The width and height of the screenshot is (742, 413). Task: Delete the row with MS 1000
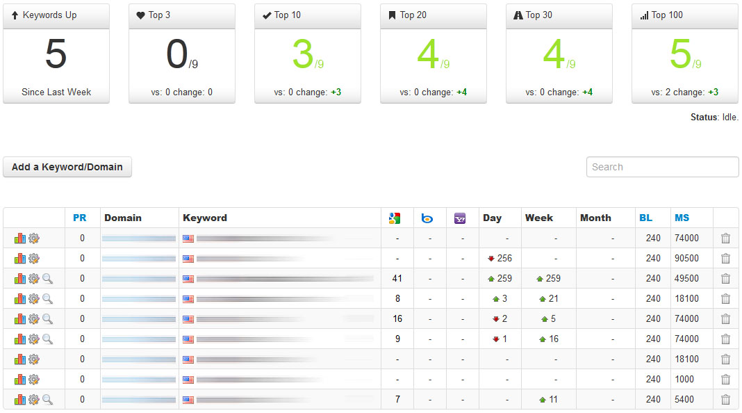pyautogui.click(x=725, y=380)
